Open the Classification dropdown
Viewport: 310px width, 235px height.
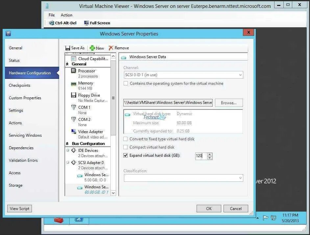point(240,178)
